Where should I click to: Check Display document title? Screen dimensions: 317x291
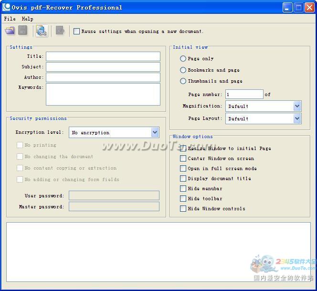point(183,179)
